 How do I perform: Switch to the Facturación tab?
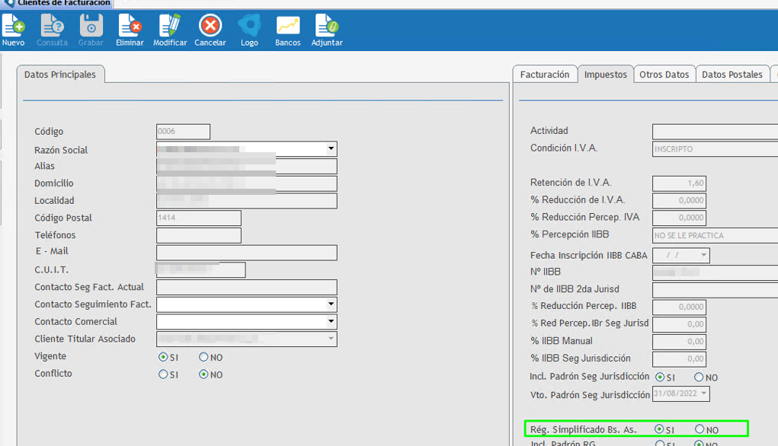tap(545, 75)
